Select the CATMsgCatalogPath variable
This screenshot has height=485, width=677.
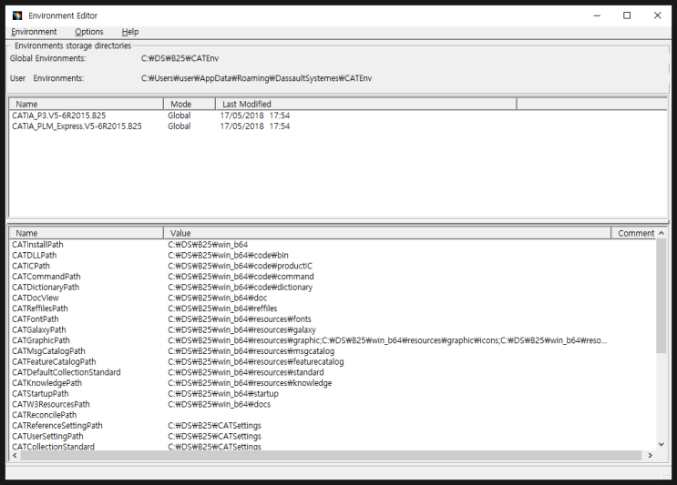pos(48,351)
